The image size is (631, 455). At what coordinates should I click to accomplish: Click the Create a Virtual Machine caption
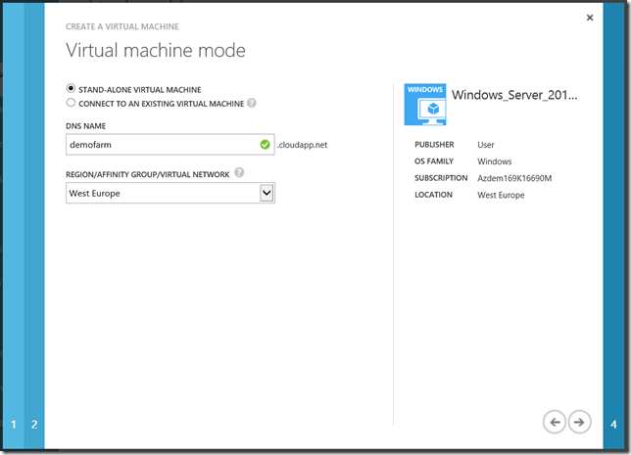(121, 26)
